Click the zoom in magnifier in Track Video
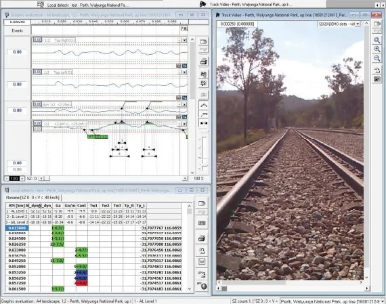This screenshot has width=386, height=304. [377, 49]
